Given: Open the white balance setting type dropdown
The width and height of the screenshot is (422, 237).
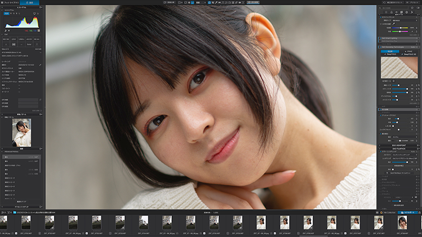Looking at the screenshot, I should 404,21.
